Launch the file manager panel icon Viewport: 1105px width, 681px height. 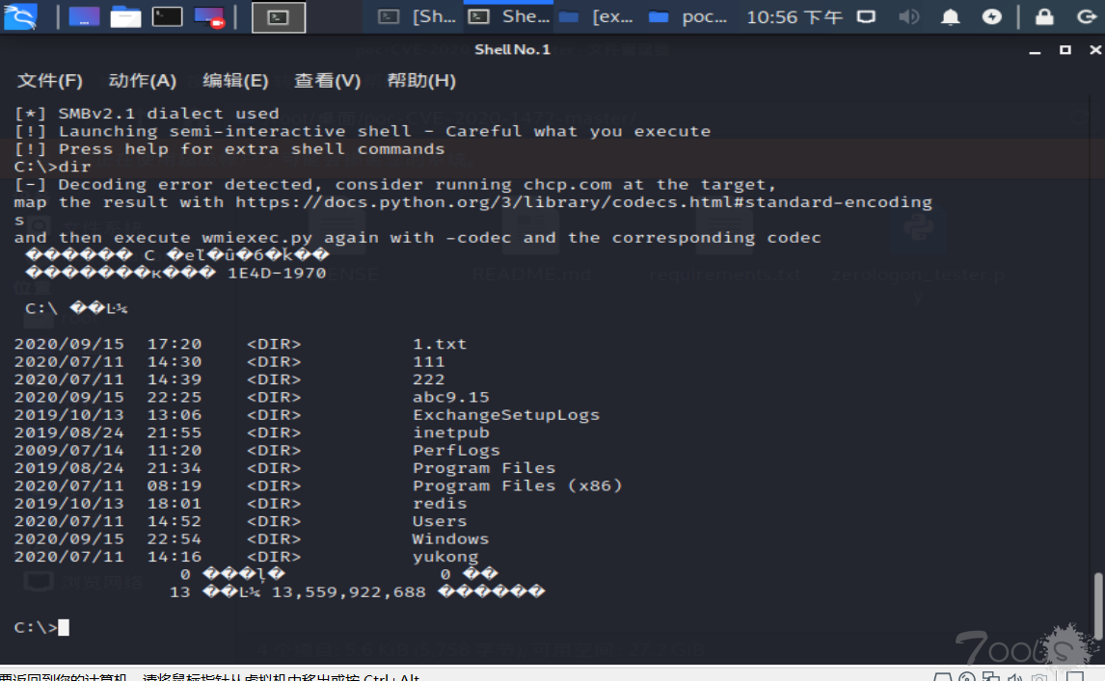[x=125, y=17]
